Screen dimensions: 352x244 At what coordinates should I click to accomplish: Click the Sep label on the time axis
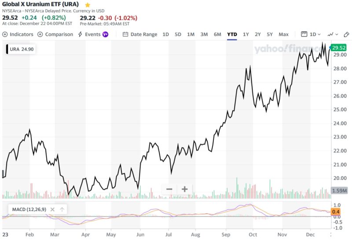point(226,235)
